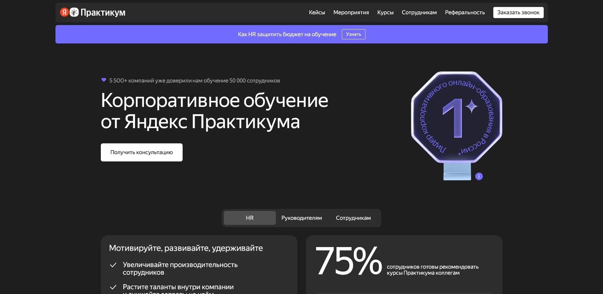The height and width of the screenshot is (294, 603).
Task: Switch to the Сотрудникам tab
Action: point(353,218)
